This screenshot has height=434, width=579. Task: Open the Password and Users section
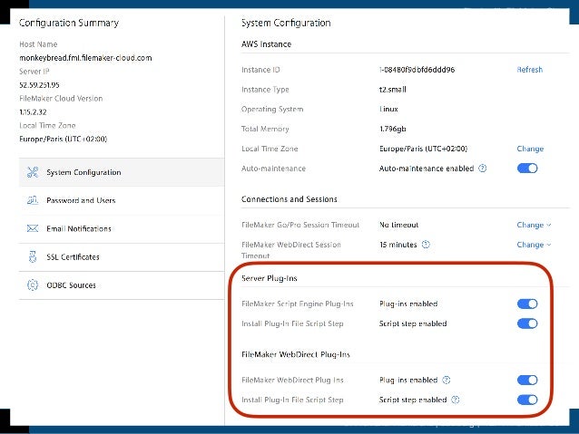tap(122, 200)
